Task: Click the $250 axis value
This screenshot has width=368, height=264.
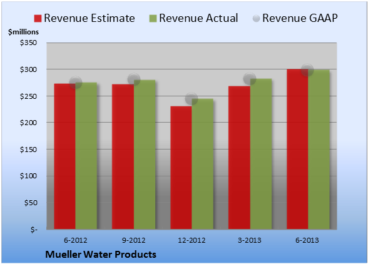Action: tap(28, 96)
